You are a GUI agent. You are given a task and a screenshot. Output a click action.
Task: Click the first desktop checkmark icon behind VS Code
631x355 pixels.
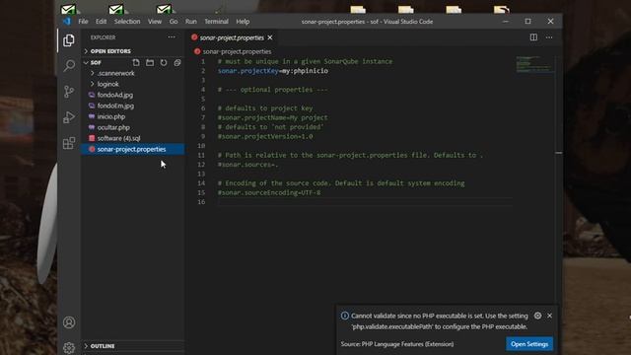click(68, 9)
